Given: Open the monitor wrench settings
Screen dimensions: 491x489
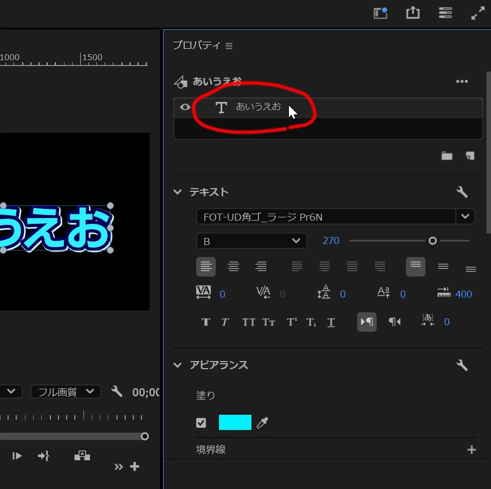Looking at the screenshot, I should 117,391.
